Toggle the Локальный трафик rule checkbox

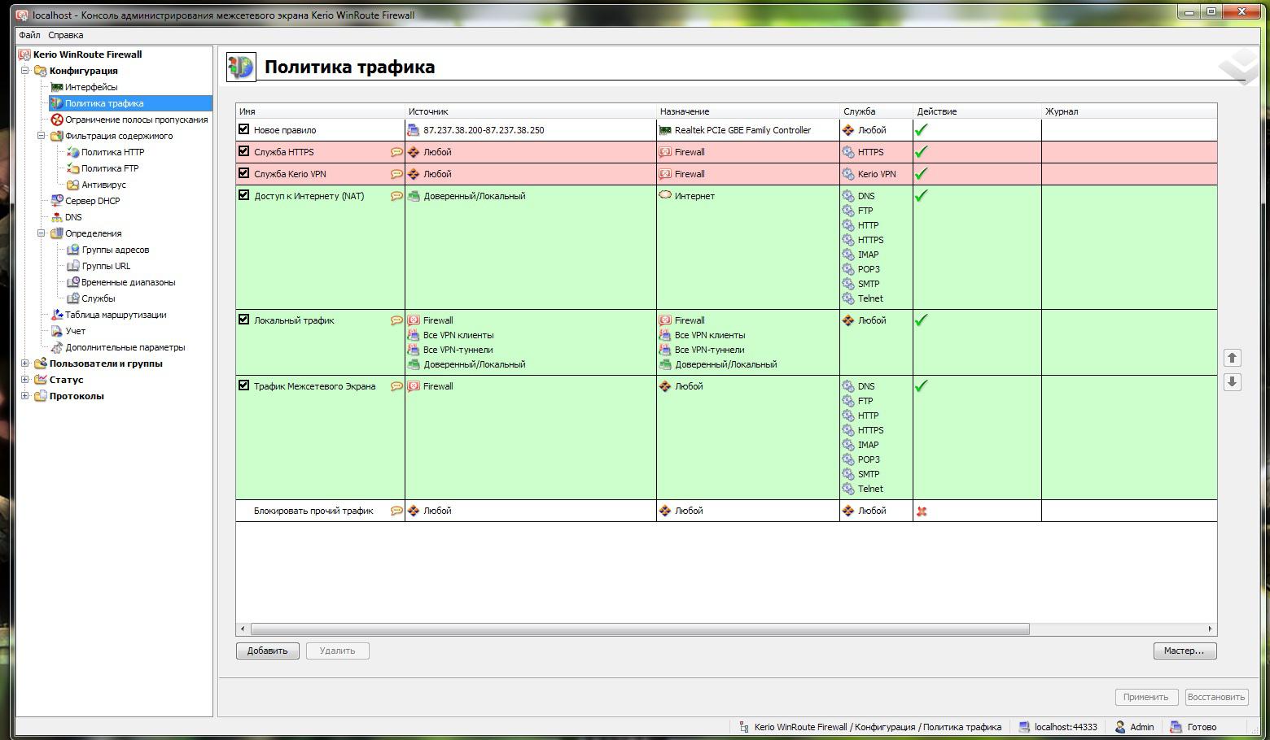[x=243, y=320]
